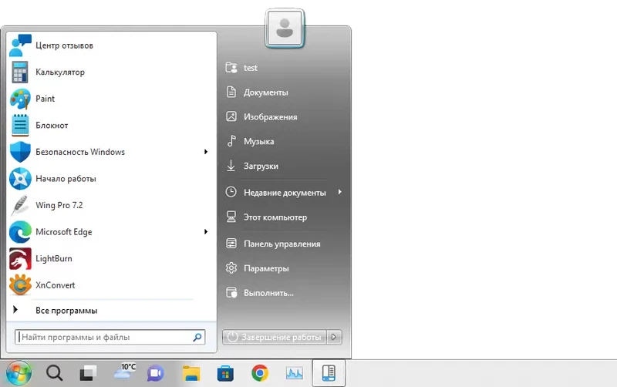The width and height of the screenshot is (617, 387).
Task: Click the search magnifier in search box
Action: [x=197, y=337]
